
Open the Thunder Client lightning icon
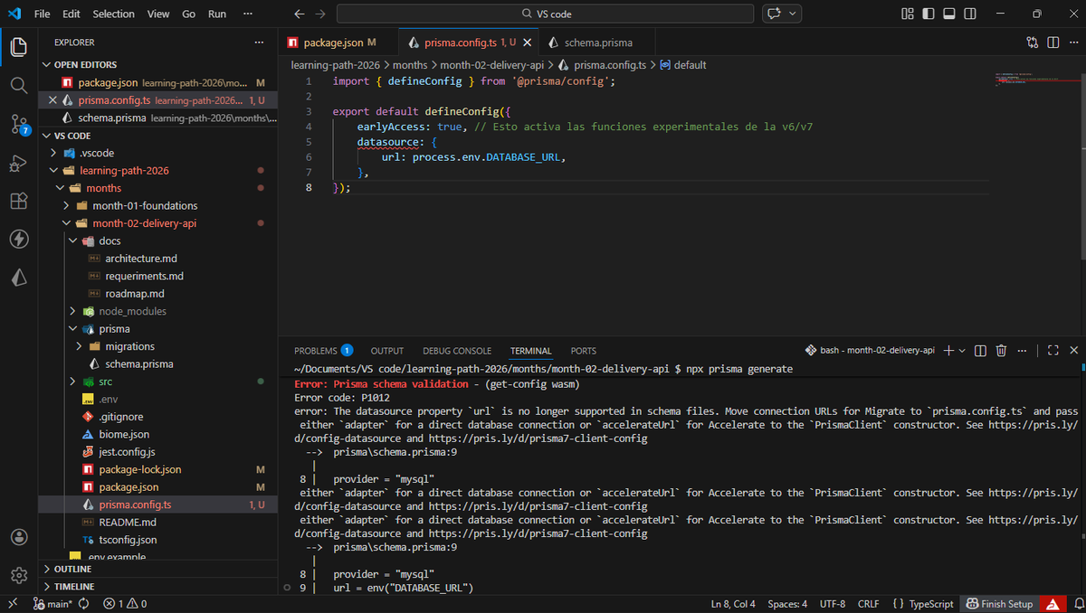[x=18, y=239]
